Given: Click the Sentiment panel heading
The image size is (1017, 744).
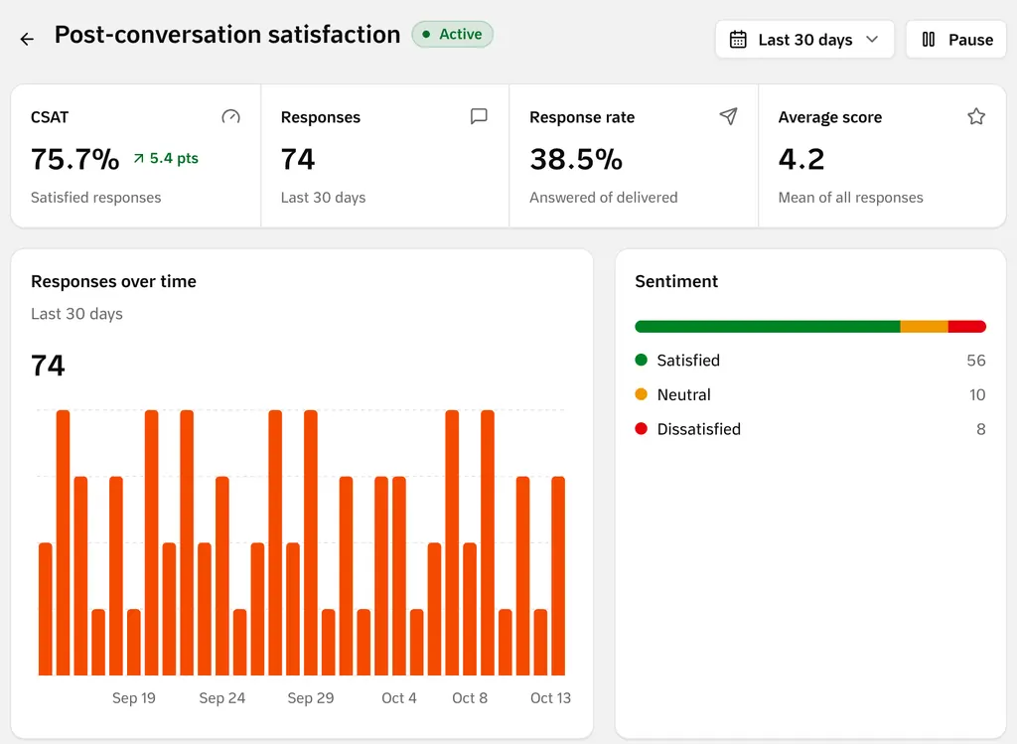Looking at the screenshot, I should click(676, 281).
